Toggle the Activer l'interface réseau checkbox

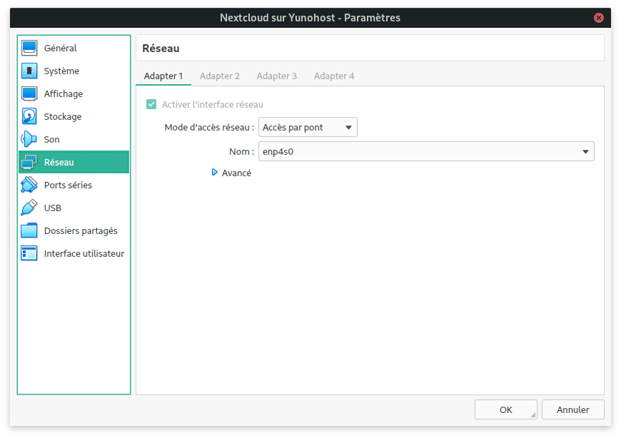pos(151,104)
